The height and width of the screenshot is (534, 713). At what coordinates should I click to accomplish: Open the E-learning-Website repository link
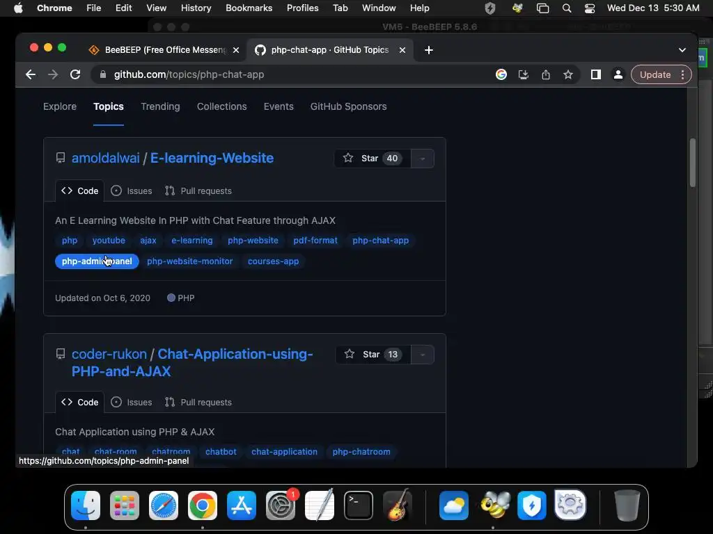point(212,158)
